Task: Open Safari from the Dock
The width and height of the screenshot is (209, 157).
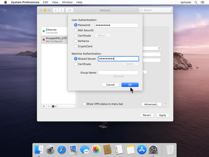Action: tap(62, 150)
